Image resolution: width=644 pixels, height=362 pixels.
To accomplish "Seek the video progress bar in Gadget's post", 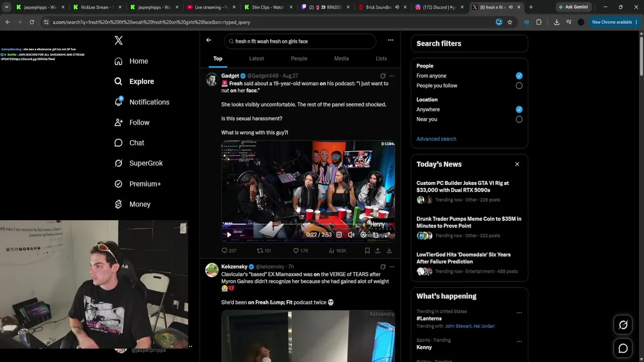I will [x=308, y=224].
